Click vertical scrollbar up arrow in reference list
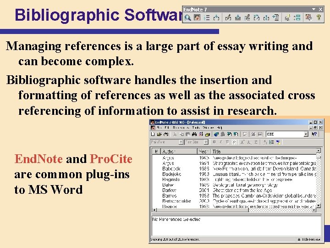 319,151
